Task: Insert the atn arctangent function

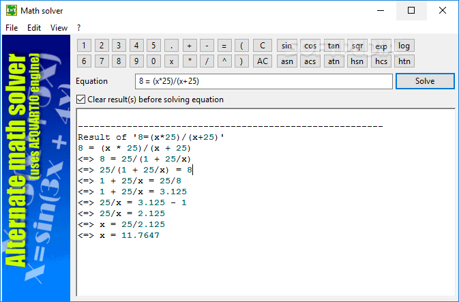Action: (334, 61)
